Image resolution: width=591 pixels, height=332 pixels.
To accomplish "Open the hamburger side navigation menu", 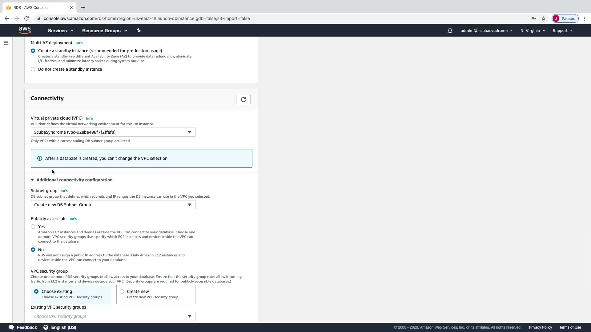I will 6,43.
